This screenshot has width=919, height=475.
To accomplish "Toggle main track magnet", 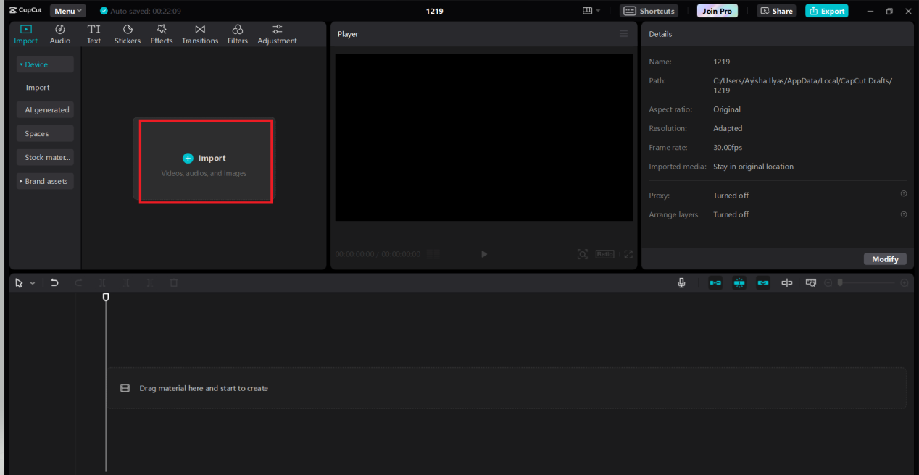I will pyautogui.click(x=715, y=283).
